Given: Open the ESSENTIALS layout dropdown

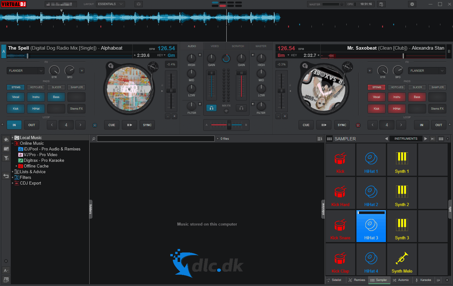Looking at the screenshot, I should point(111,4).
